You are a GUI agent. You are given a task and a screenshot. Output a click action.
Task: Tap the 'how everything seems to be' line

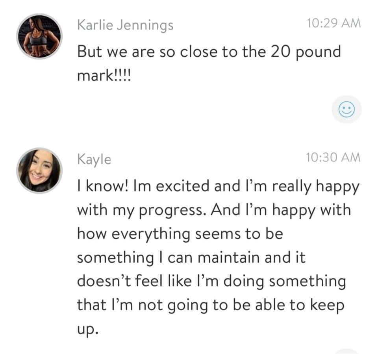[x=180, y=234]
